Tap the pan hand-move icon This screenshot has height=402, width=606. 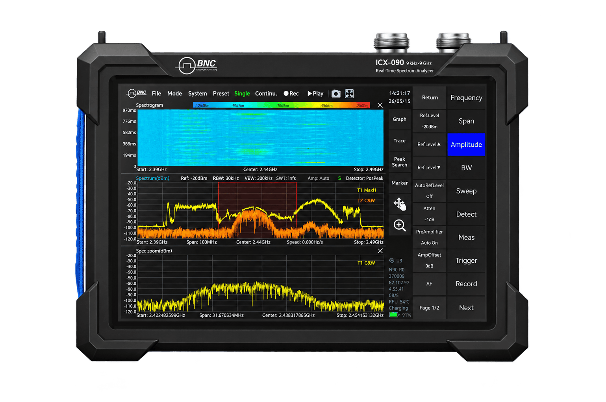pos(400,204)
